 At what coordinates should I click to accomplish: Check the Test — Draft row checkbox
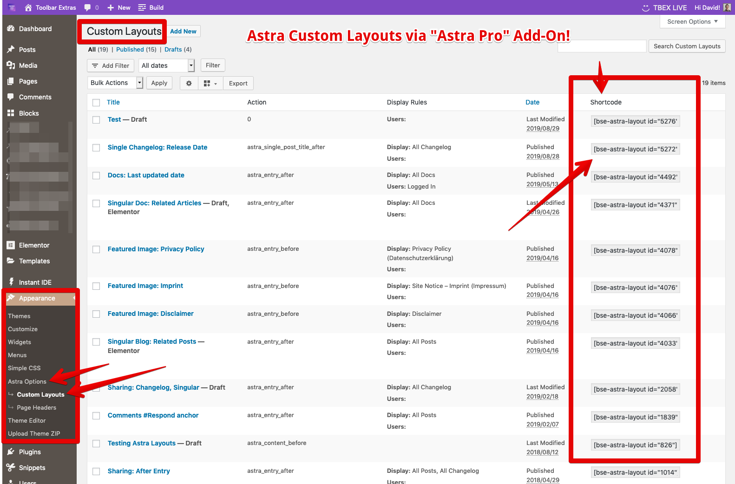96,120
